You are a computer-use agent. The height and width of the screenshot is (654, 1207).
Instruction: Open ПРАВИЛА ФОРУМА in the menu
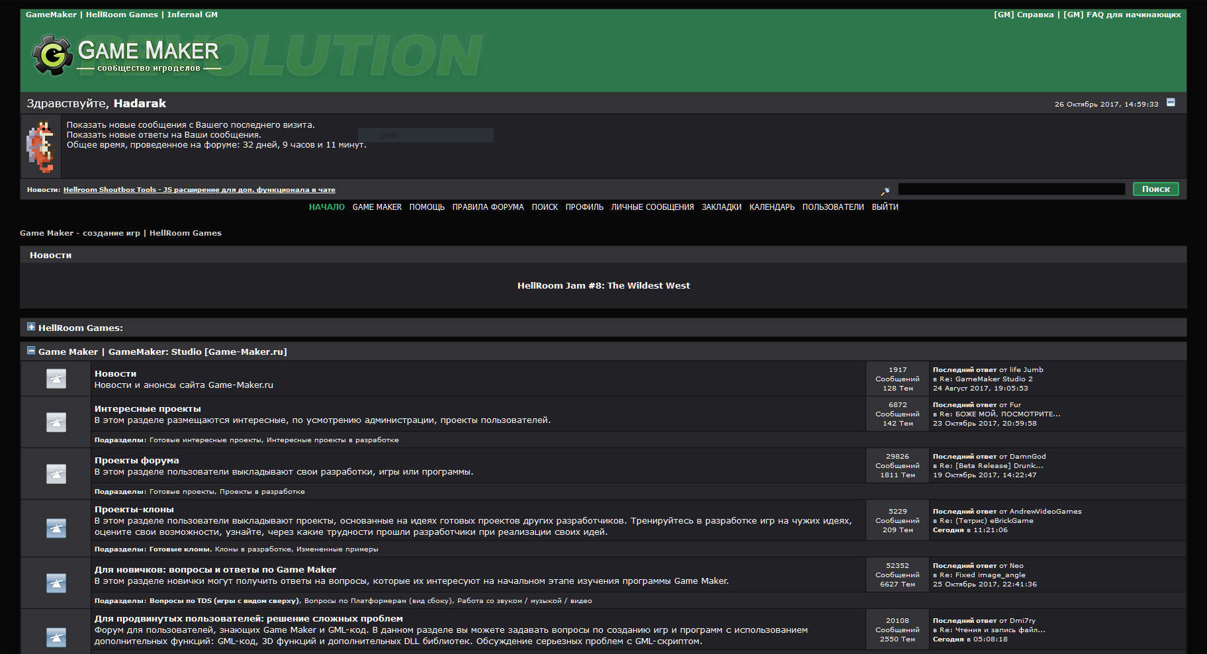pyautogui.click(x=488, y=207)
